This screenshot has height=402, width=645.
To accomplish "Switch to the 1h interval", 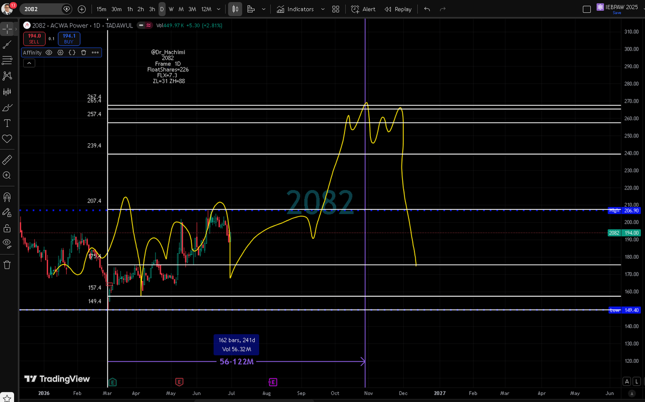I will point(130,9).
